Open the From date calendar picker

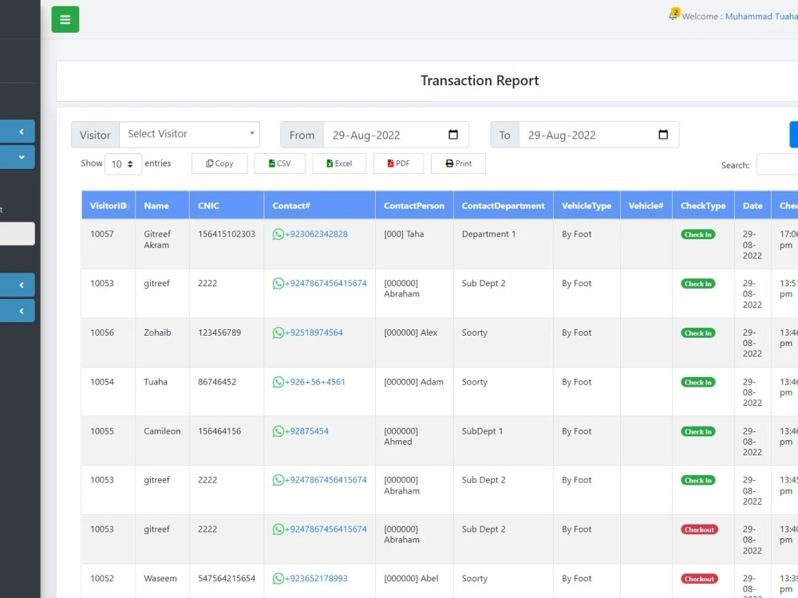pos(452,135)
